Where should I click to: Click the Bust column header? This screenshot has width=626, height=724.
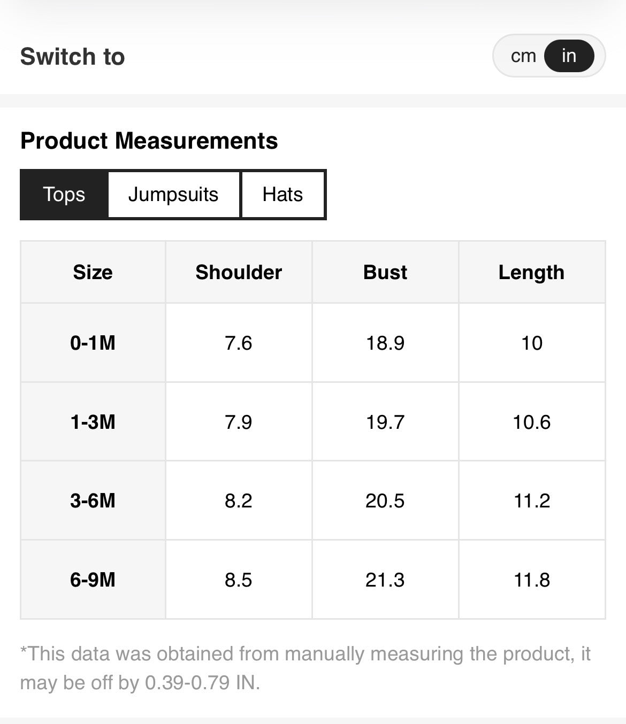coord(385,272)
